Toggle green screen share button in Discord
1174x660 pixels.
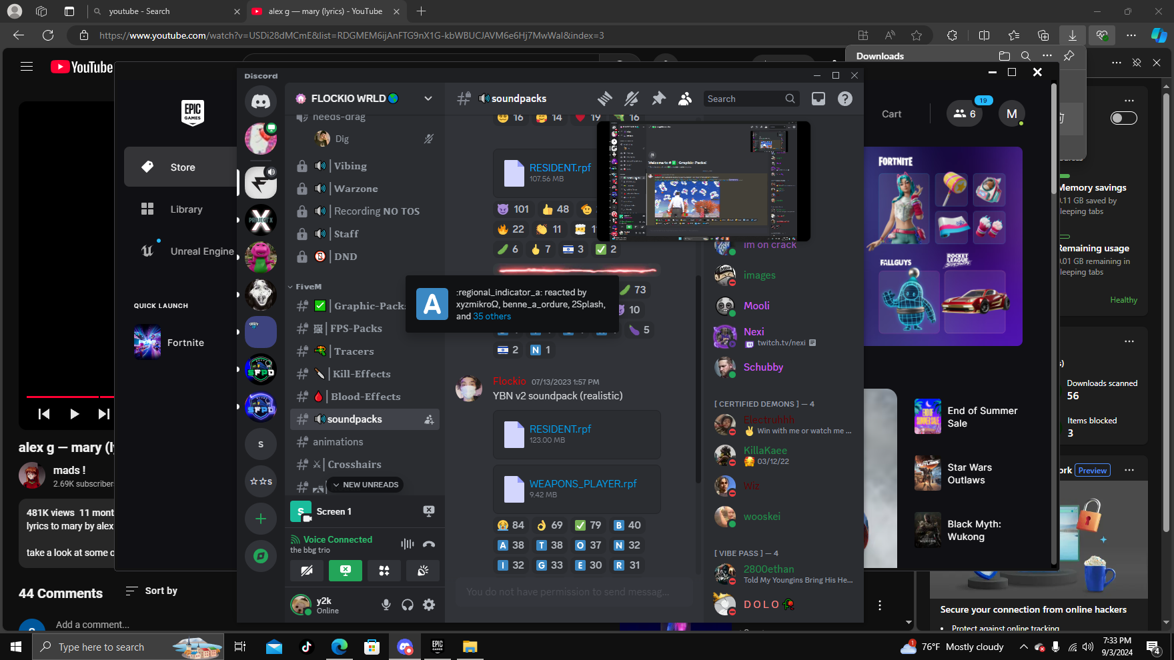coord(346,571)
